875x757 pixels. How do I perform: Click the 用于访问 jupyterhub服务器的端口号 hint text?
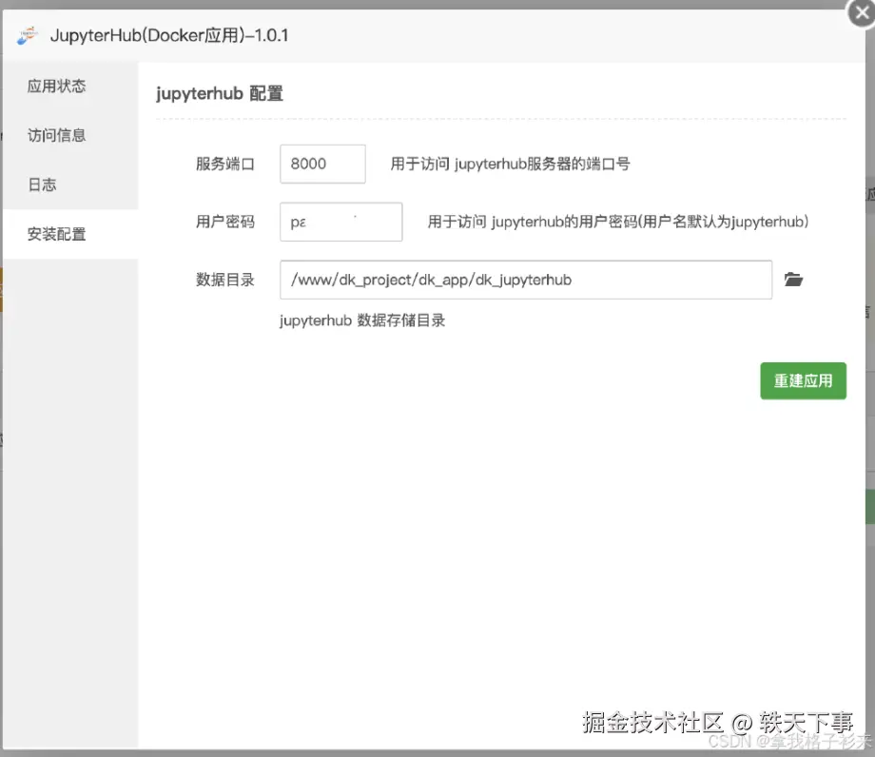tap(510, 164)
